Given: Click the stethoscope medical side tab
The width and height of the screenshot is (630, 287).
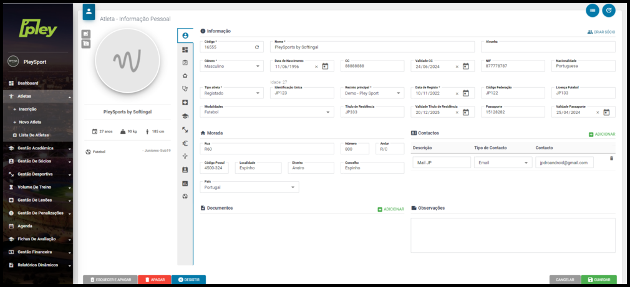Looking at the screenshot, I should [x=185, y=89].
